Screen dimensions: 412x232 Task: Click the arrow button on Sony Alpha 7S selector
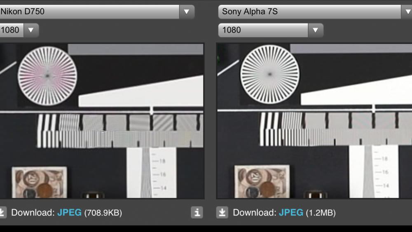click(406, 12)
